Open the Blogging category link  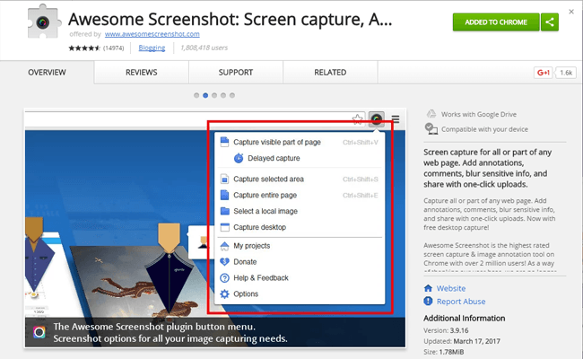click(152, 48)
